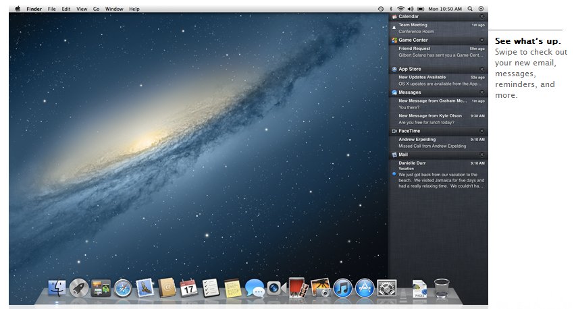Open System Preferences gear in Dock
574x309 pixels.
point(386,288)
